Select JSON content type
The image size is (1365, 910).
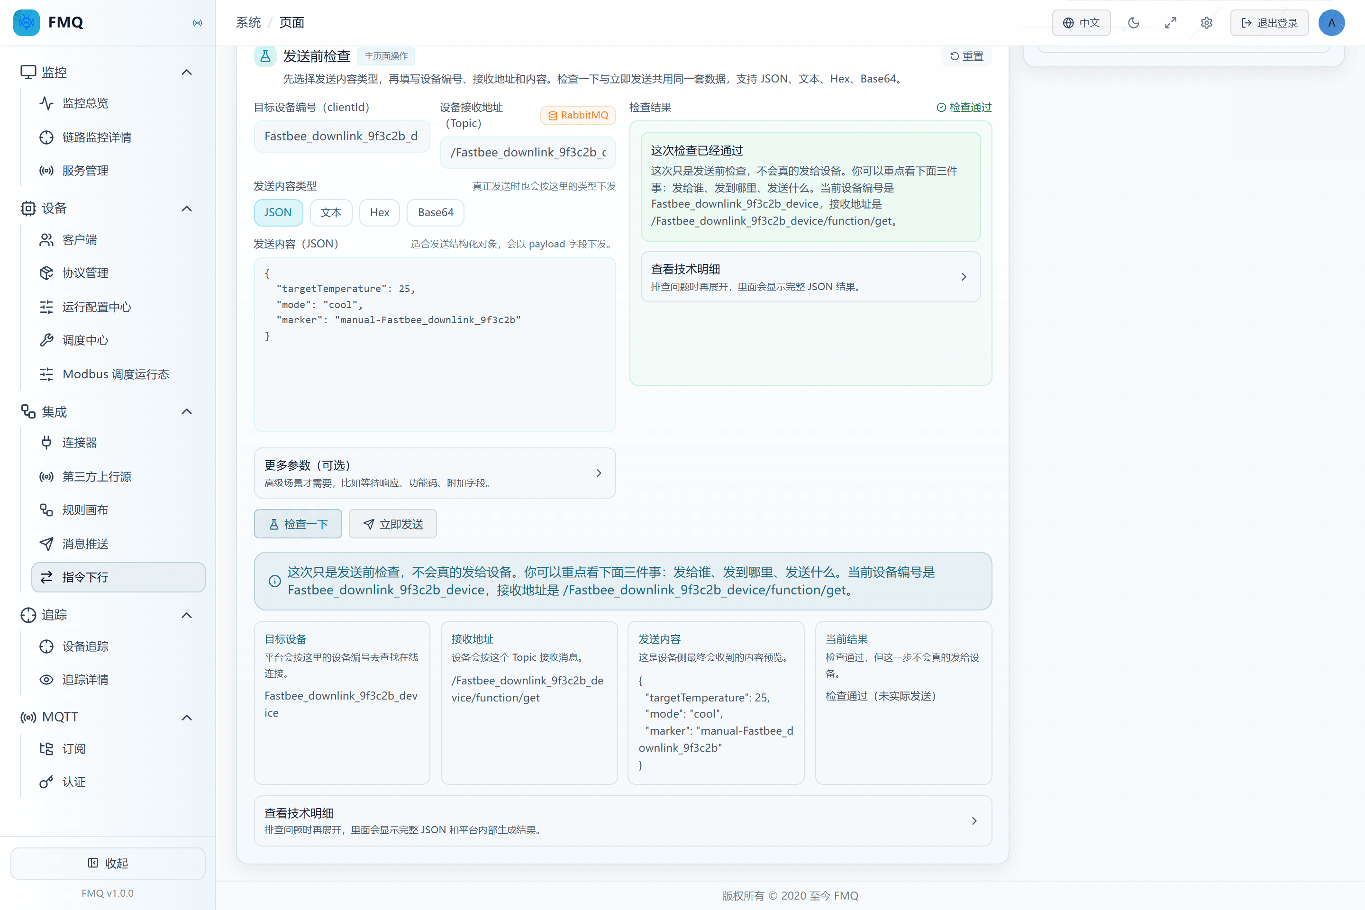(x=278, y=212)
